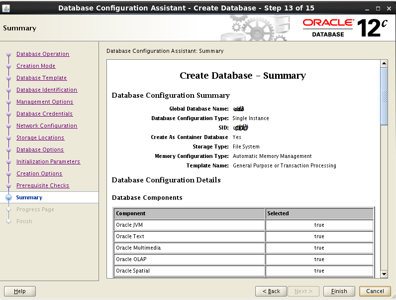Click the Back button
The height and width of the screenshot is (300, 396).
tap(271, 291)
